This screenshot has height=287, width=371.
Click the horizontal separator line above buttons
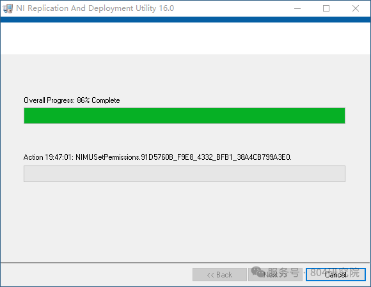point(185,263)
